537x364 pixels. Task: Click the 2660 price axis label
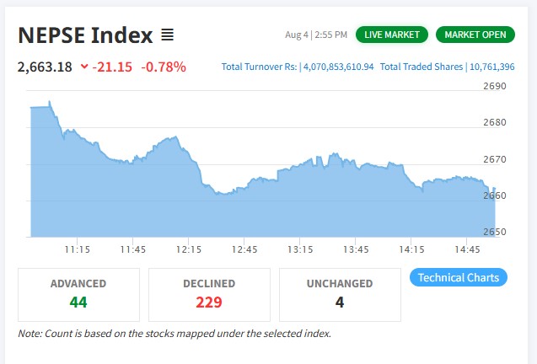click(495, 195)
